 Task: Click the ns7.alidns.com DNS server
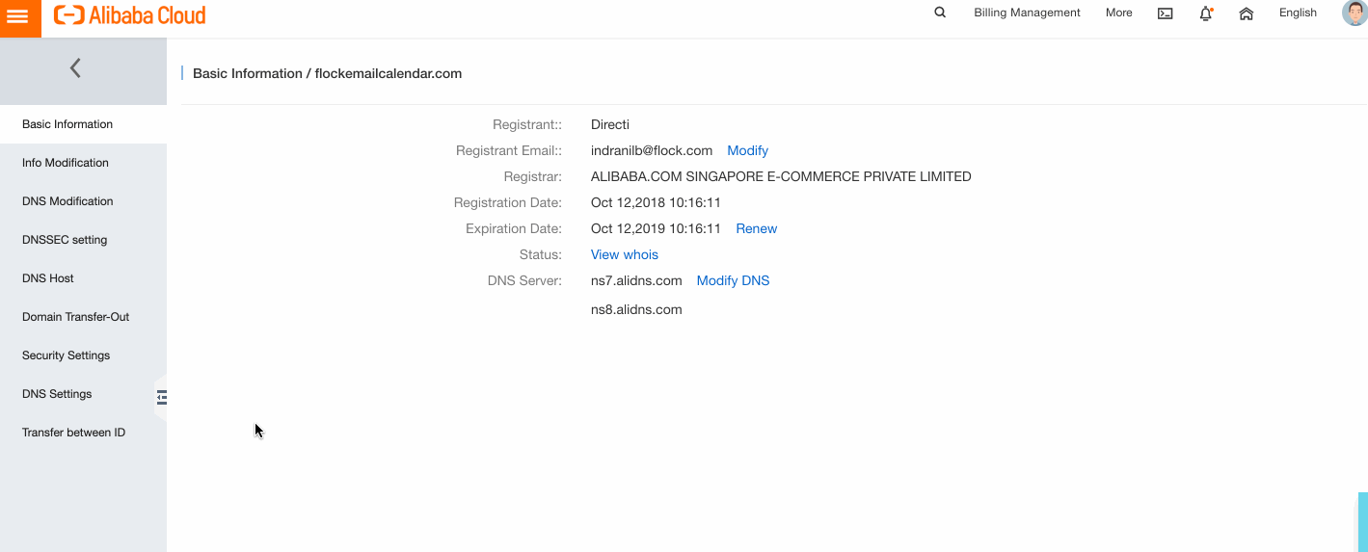click(636, 280)
